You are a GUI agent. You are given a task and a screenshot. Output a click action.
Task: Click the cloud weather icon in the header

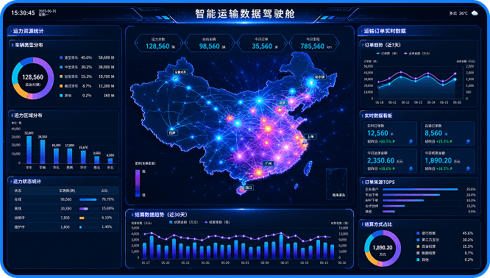click(x=475, y=13)
